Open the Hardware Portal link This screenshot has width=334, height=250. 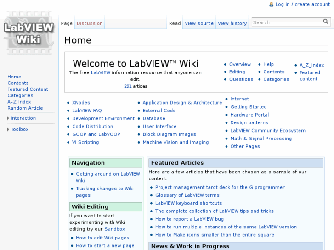[249, 115]
